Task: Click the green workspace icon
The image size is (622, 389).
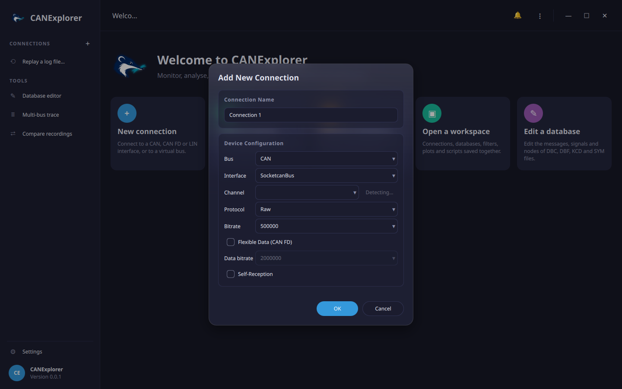Action: point(432,113)
